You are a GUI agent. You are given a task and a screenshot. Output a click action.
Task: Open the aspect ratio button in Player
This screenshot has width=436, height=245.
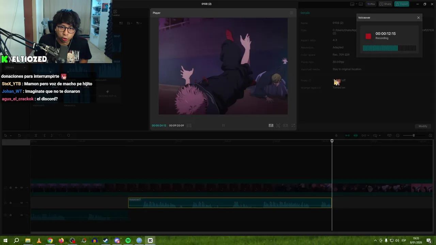pos(285,126)
